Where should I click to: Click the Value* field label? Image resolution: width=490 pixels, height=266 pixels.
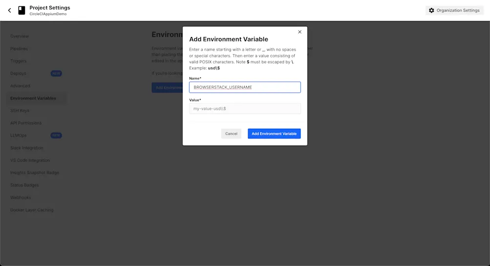(x=195, y=100)
